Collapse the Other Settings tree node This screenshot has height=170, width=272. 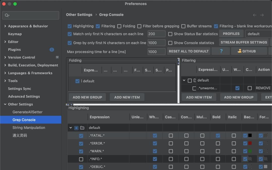pyautogui.click(x=5, y=104)
